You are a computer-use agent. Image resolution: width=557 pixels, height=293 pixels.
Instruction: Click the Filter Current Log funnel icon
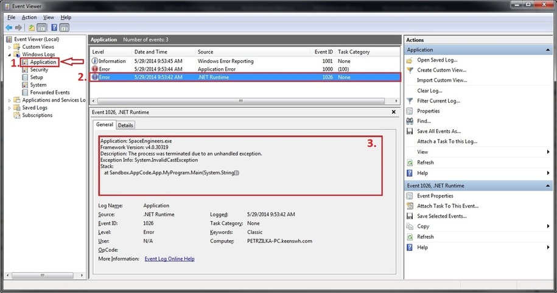click(410, 101)
